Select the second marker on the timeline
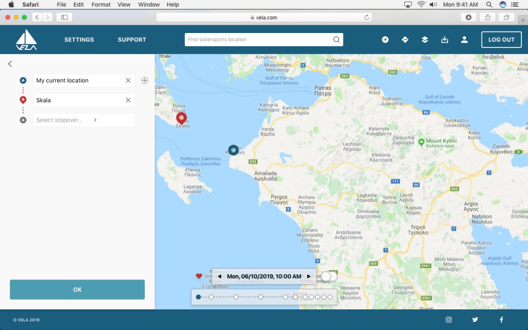The image size is (528, 330). [211, 297]
